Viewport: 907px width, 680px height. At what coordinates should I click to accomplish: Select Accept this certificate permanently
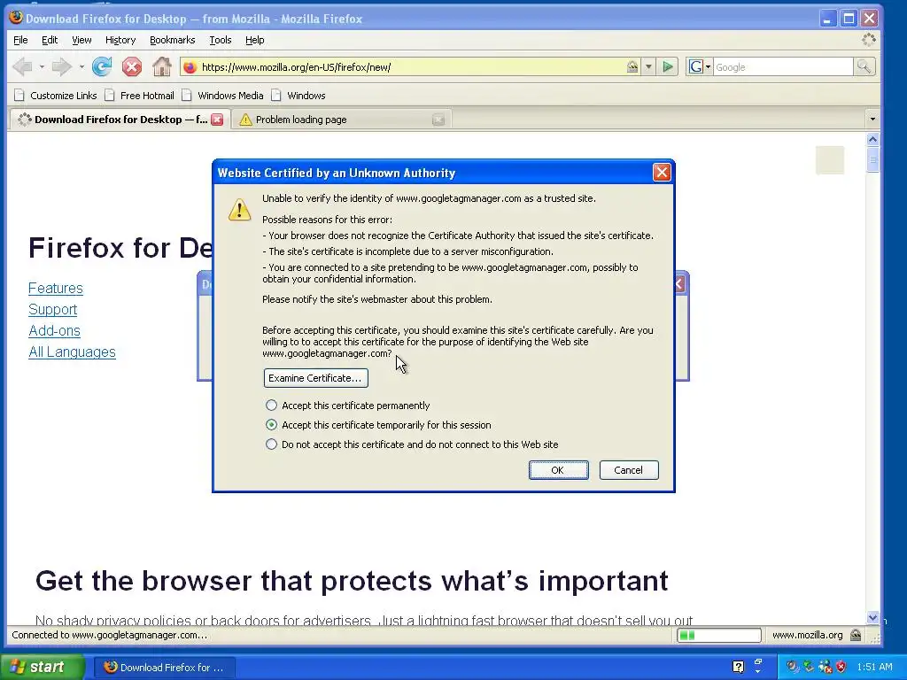click(271, 406)
